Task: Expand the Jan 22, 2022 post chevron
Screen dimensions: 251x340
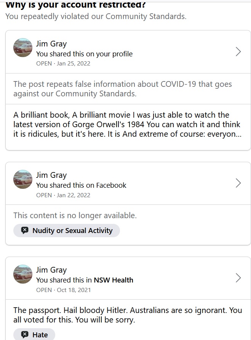Action: pos(238,183)
